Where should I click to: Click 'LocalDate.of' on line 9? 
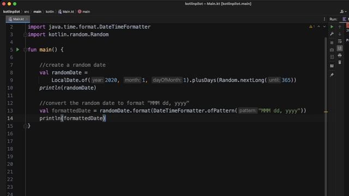click(x=69, y=80)
